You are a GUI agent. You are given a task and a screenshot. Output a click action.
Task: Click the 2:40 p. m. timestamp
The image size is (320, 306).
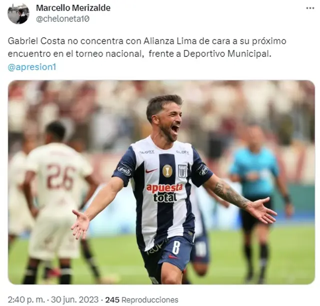coord(26,300)
